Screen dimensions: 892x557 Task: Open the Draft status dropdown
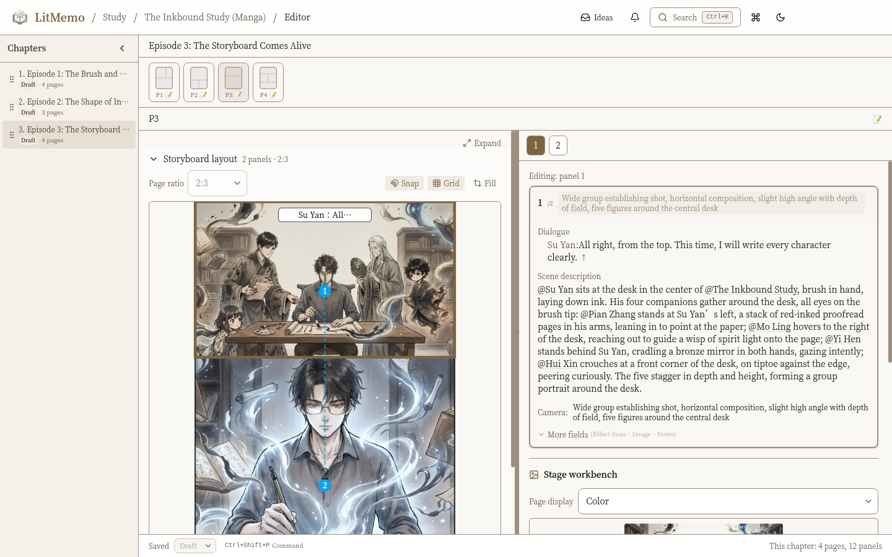(195, 546)
